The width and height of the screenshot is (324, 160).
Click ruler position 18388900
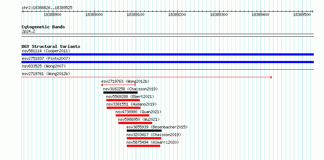click(x=53, y=15)
